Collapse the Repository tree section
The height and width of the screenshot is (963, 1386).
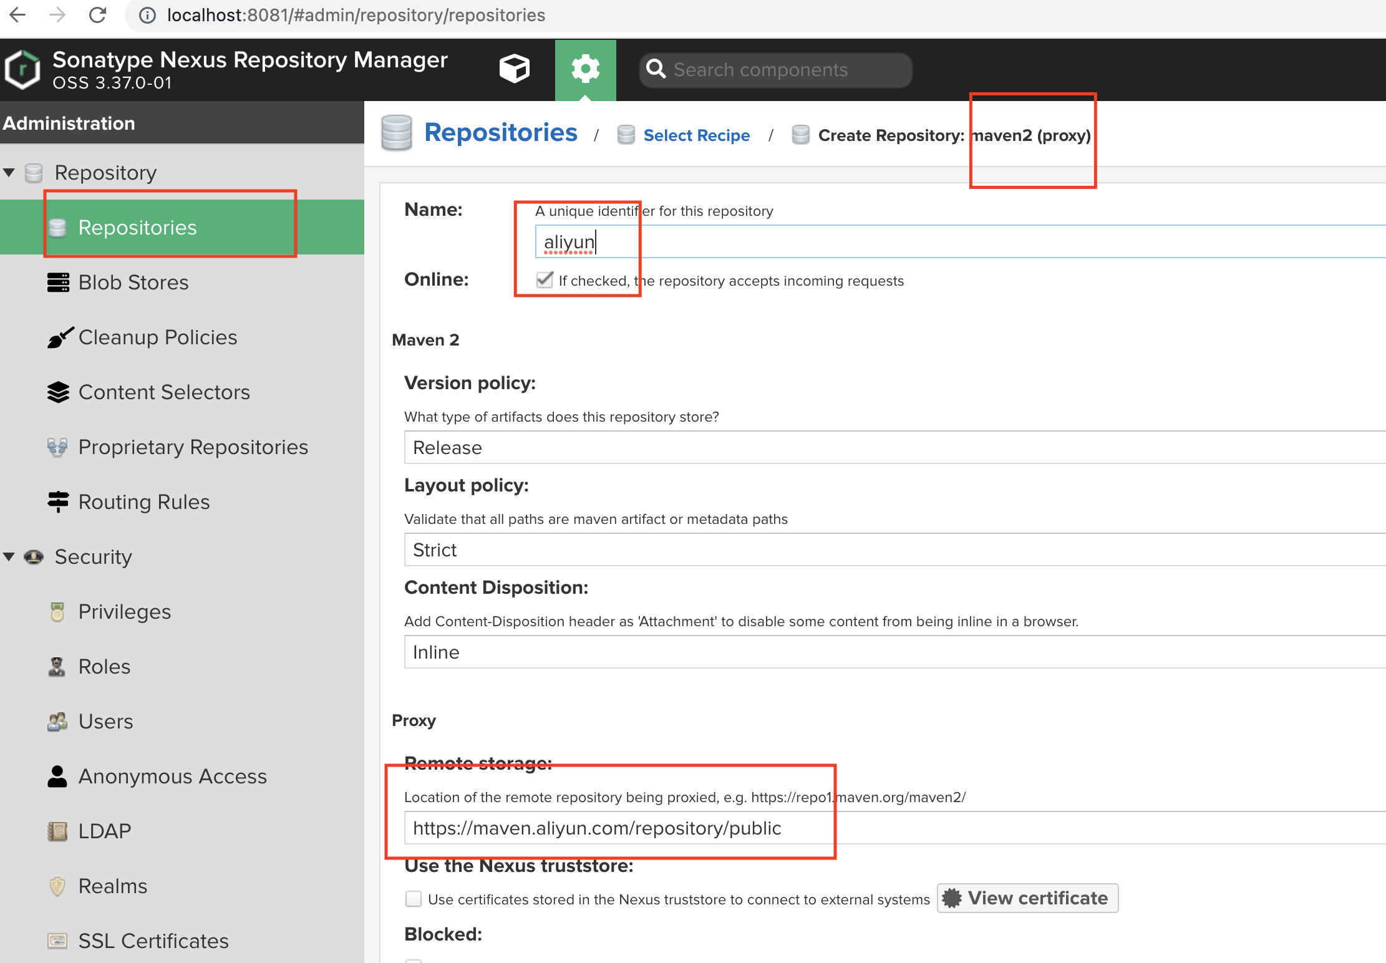click(9, 172)
